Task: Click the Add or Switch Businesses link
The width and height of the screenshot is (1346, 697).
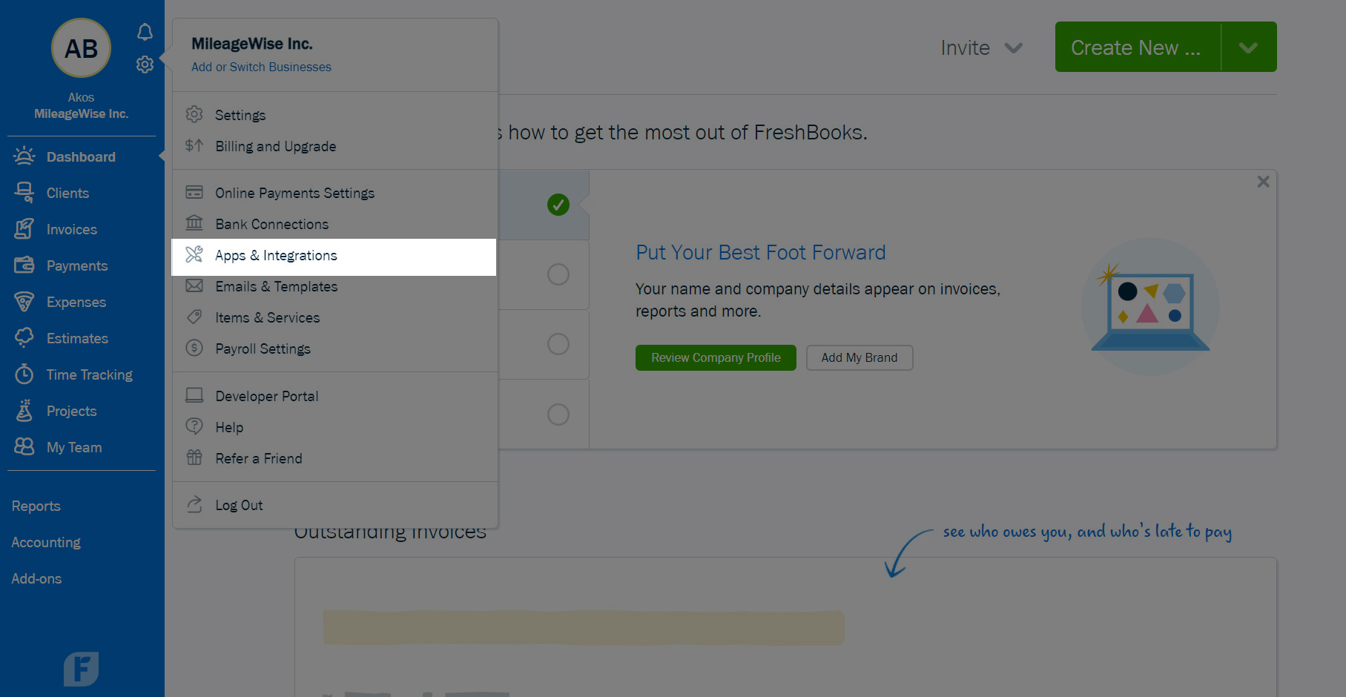Action: [261, 67]
